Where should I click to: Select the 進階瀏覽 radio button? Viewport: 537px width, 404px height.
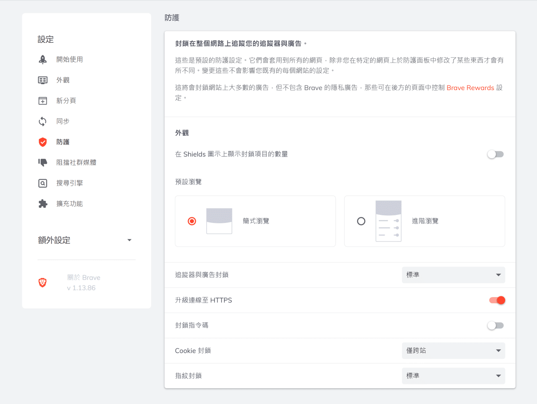tap(361, 221)
